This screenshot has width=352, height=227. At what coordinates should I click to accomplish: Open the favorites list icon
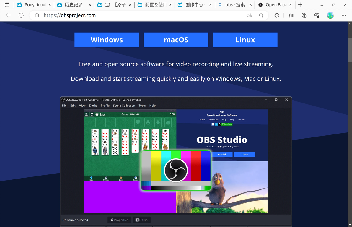(291, 15)
